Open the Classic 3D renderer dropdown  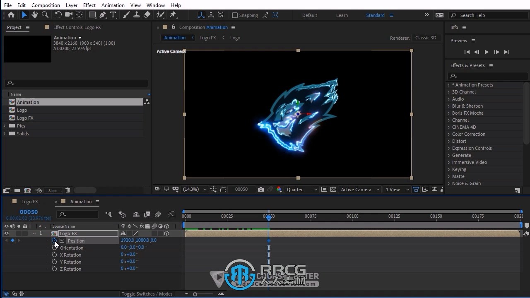426,38
